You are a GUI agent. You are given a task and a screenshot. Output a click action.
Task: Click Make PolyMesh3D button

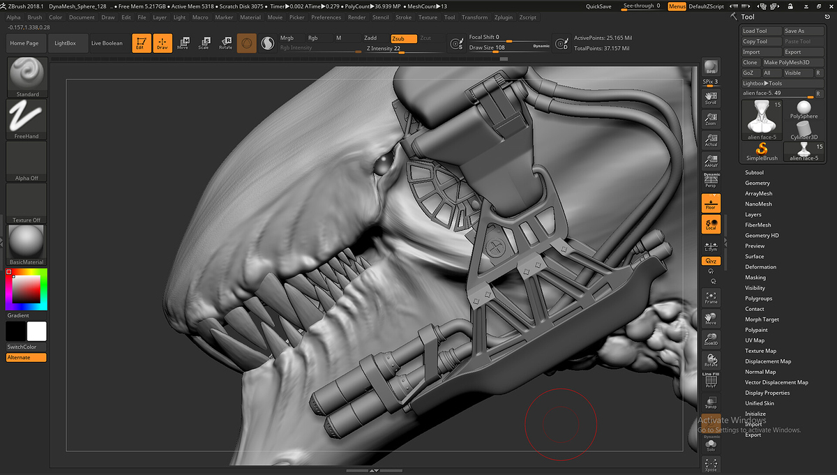tap(786, 62)
